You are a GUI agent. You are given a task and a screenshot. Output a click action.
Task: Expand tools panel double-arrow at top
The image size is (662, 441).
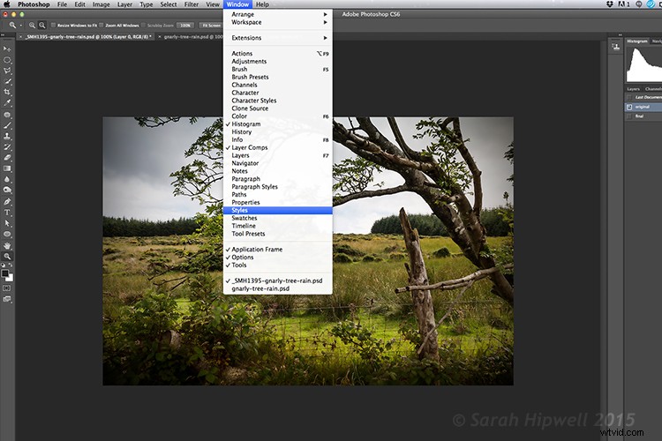tap(3, 35)
